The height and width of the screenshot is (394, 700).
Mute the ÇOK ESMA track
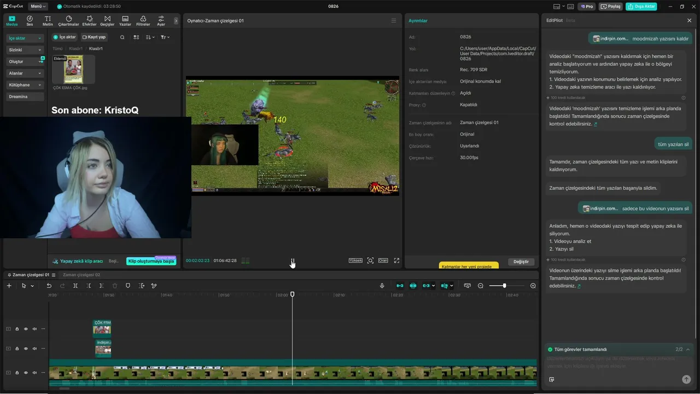click(34, 329)
